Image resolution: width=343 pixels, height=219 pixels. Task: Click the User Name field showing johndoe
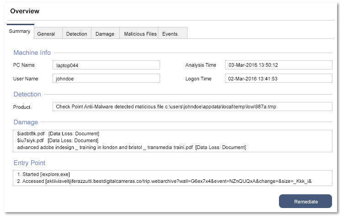click(x=106, y=79)
